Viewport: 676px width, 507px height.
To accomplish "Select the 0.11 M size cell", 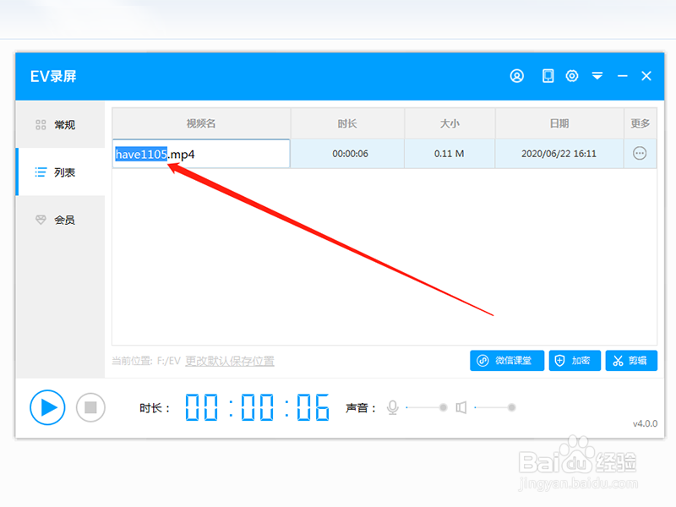I will (450, 154).
